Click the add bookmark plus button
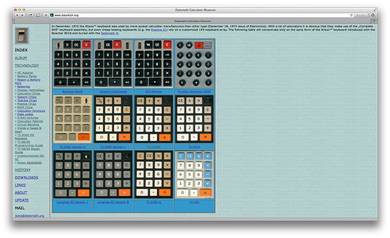Viewport: 390px width, 238px height. coord(46,15)
